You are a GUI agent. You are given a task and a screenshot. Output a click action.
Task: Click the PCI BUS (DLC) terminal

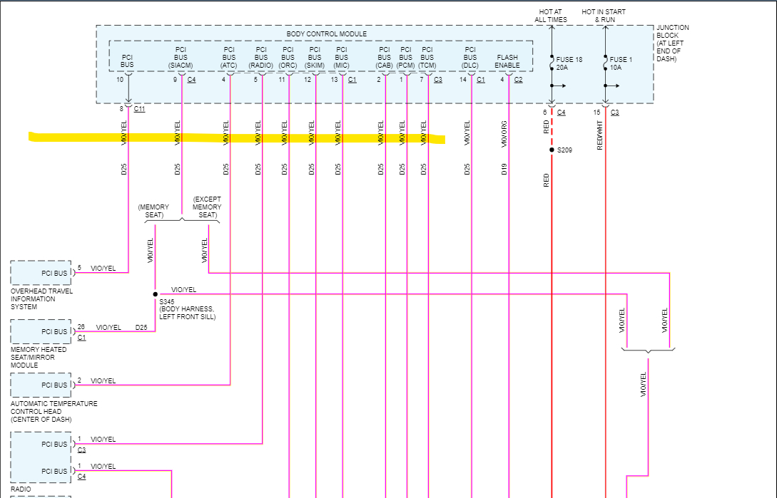(469, 58)
